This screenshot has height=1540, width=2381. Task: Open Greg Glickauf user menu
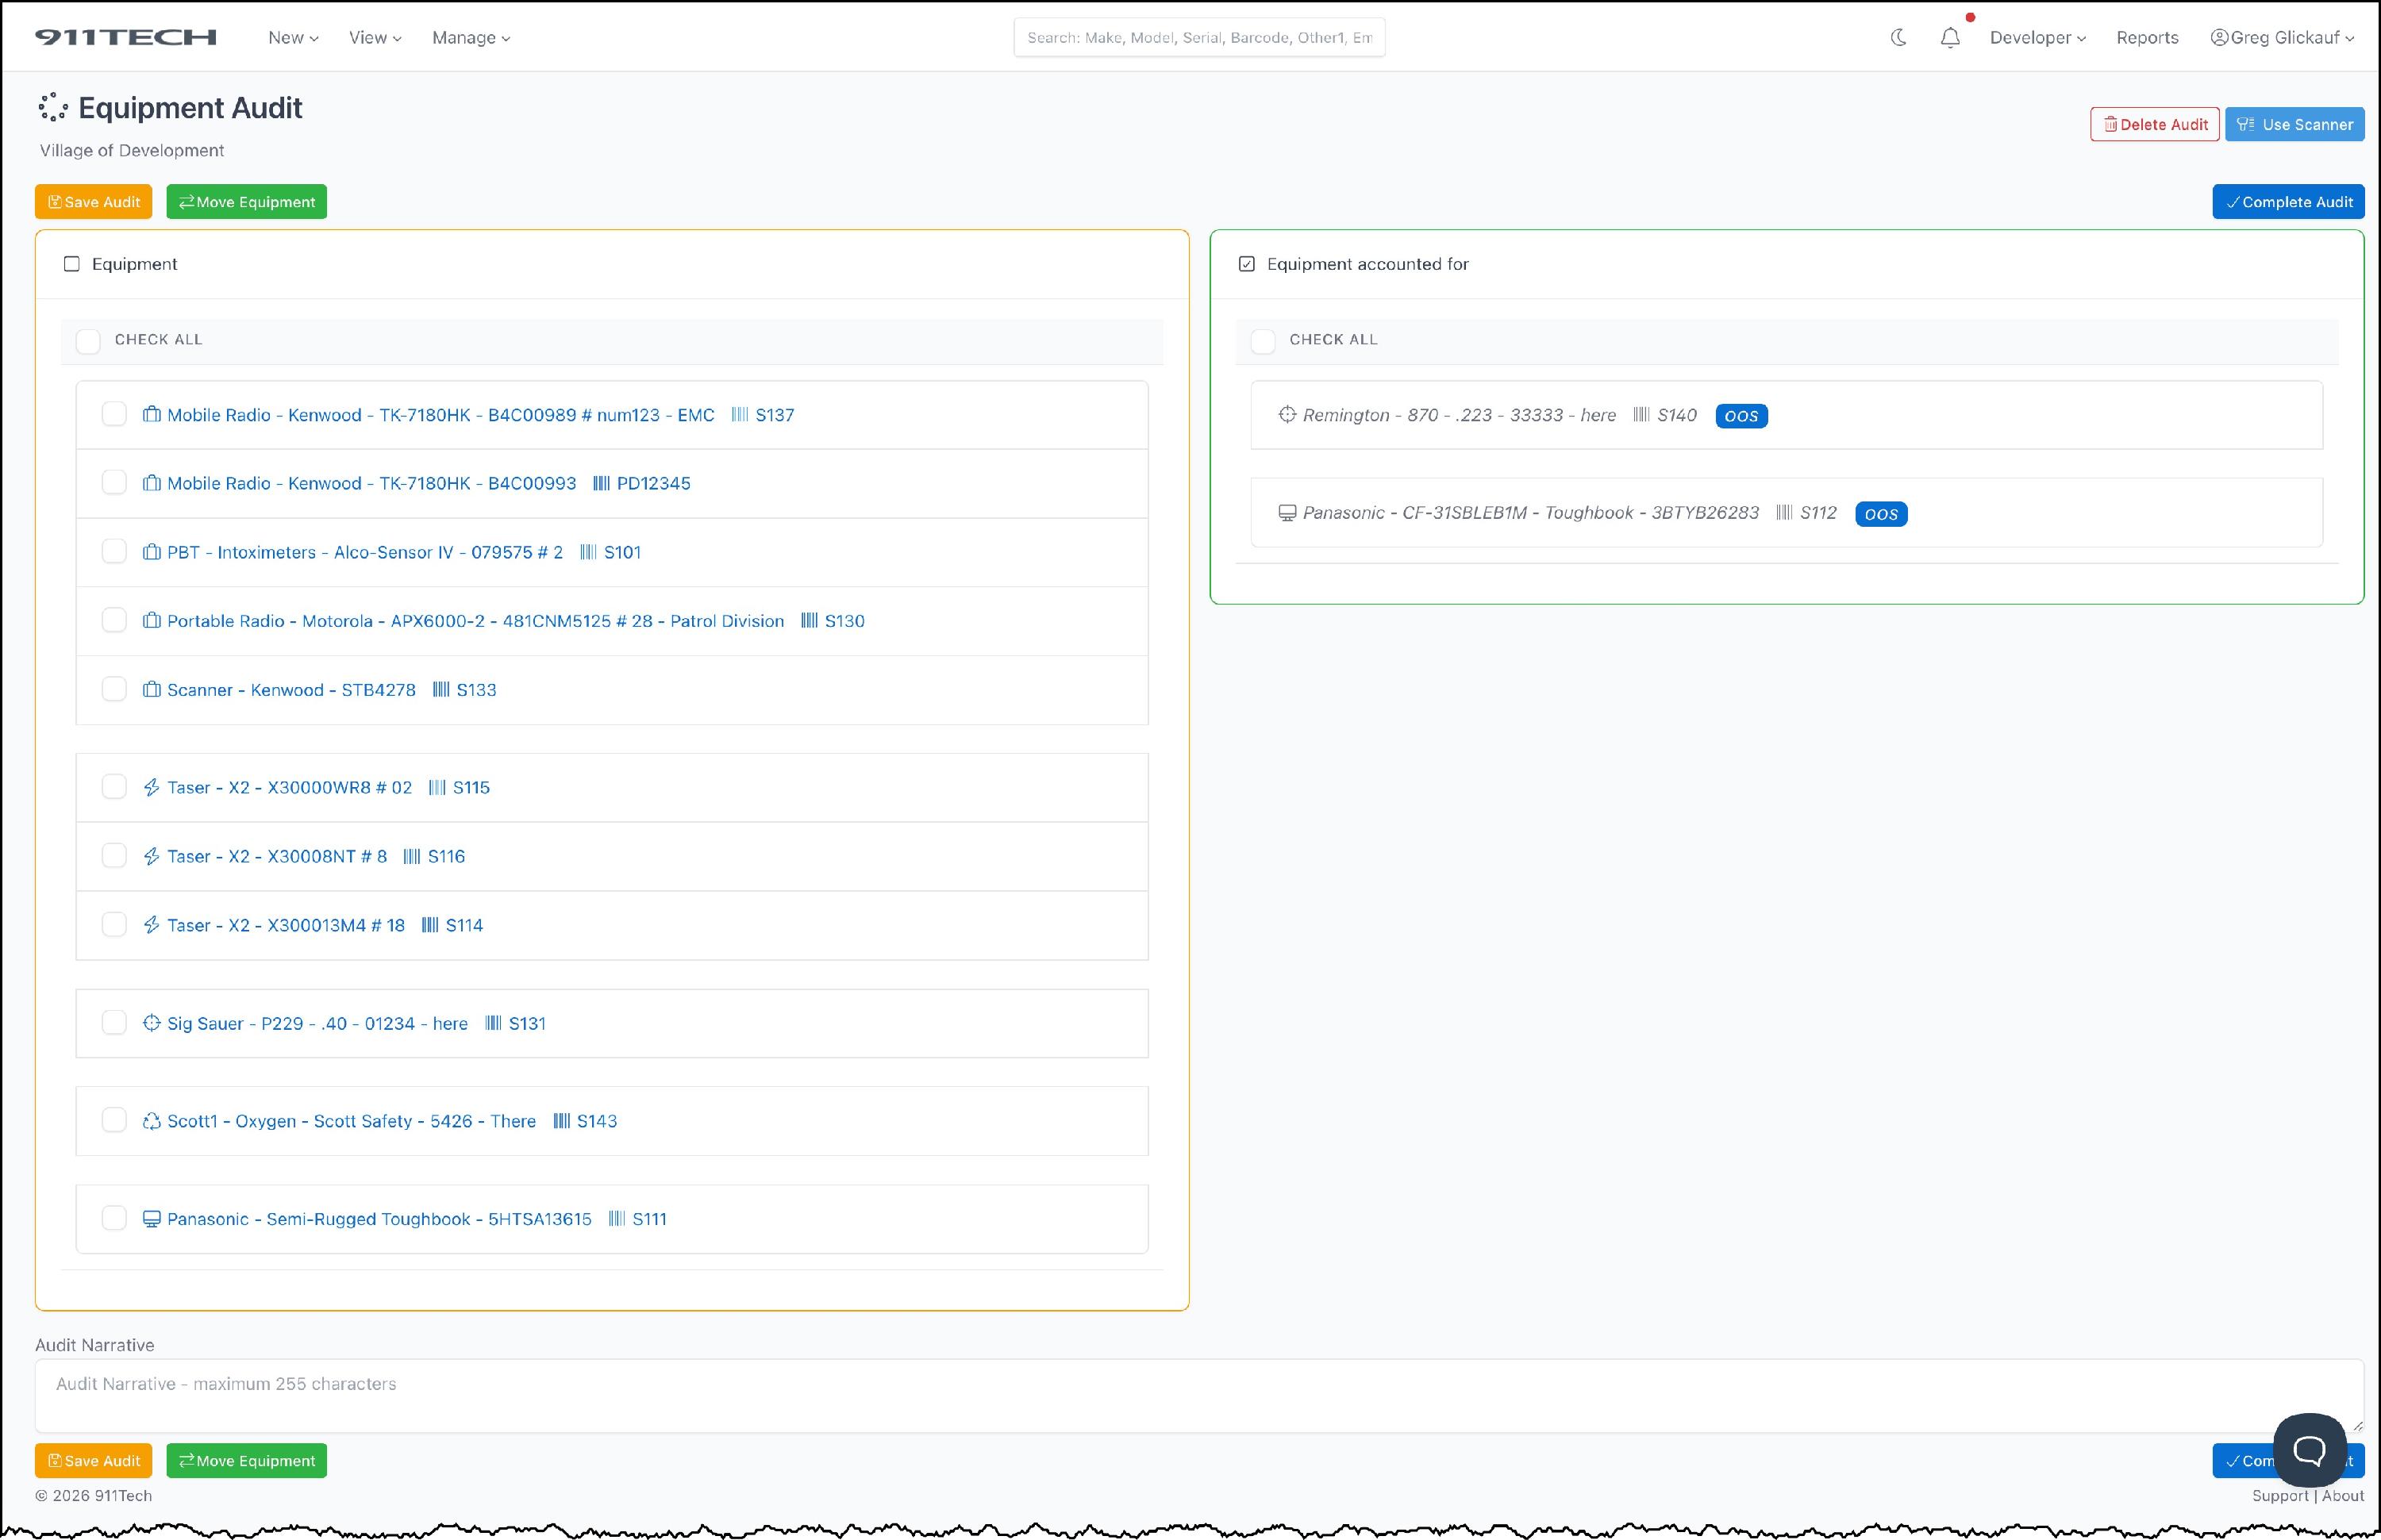click(2281, 37)
